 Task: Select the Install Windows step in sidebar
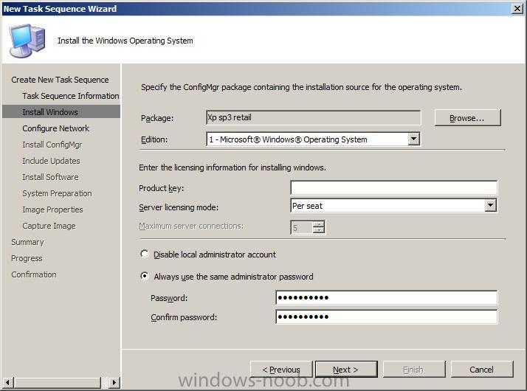pyautogui.click(x=61, y=112)
